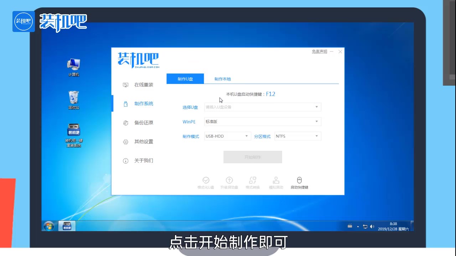This screenshot has width=456, height=256.
Task: Open the 装机吧 app from the taskbar
Action: pyautogui.click(x=67, y=226)
